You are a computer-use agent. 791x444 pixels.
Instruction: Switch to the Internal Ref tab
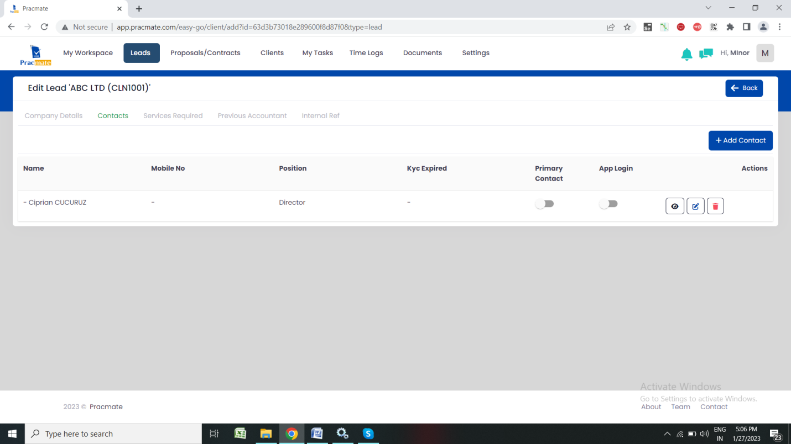click(321, 116)
